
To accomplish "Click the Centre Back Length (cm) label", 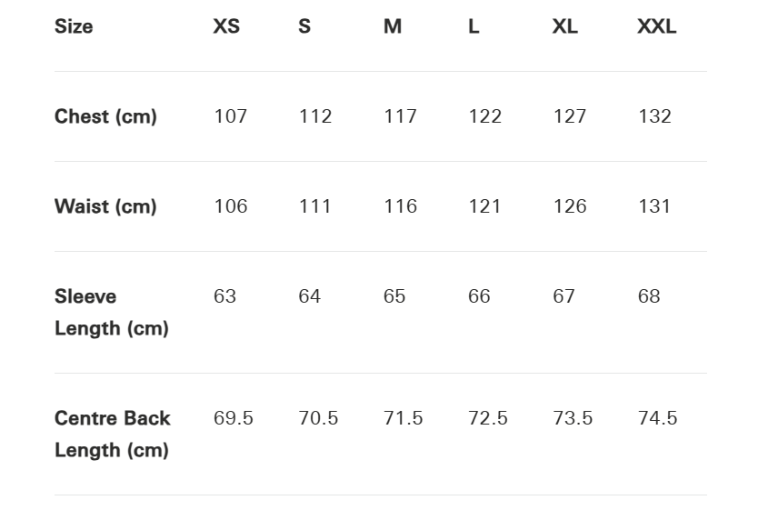I will point(112,434).
